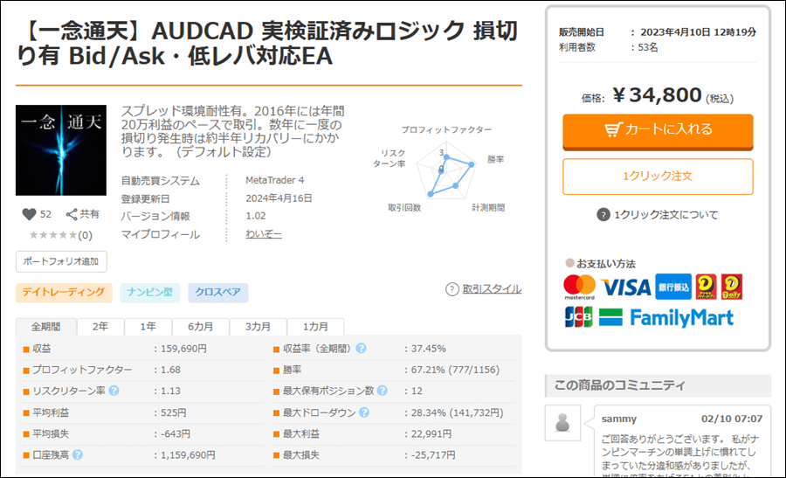
Task: Click the 収益 value 159,690円
Action: tap(183, 348)
